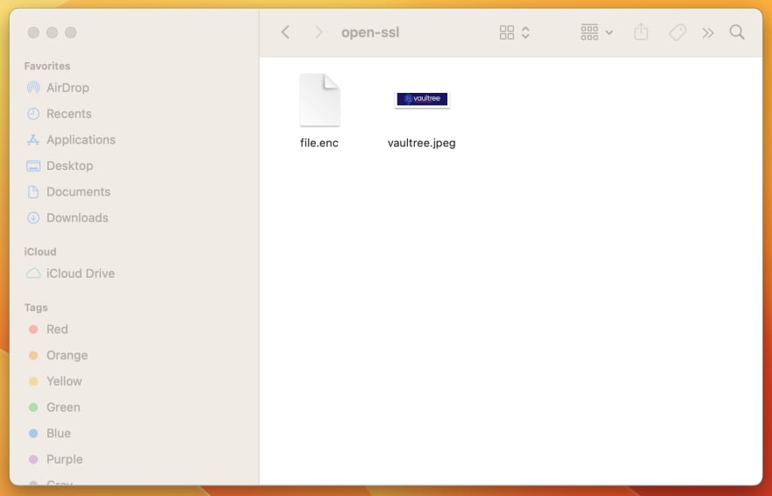772x496 pixels.
Task: Click the vaultree.jpeg filename label
Action: (x=421, y=143)
